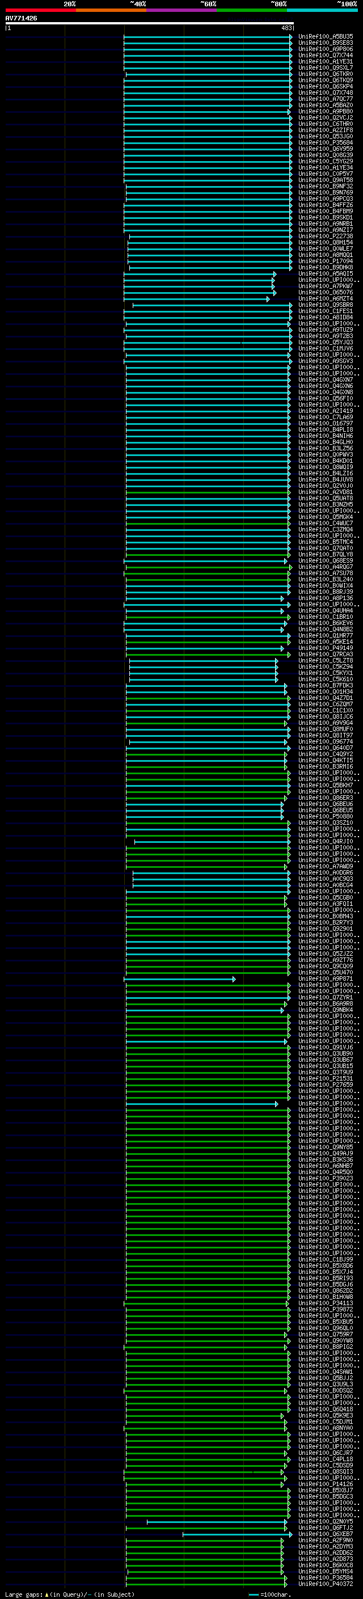
Task: Click label UniRef100_P34113
Action: coord(326,1303)
